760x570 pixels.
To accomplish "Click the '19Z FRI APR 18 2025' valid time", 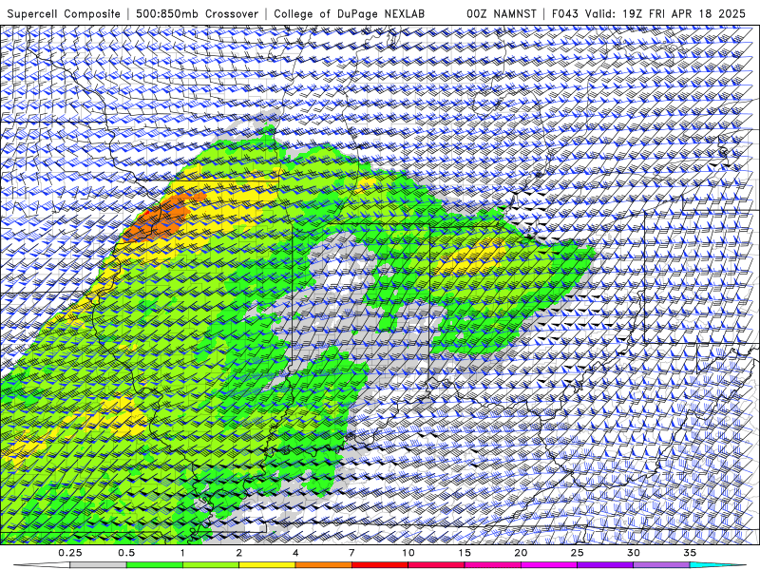I will point(684,13).
